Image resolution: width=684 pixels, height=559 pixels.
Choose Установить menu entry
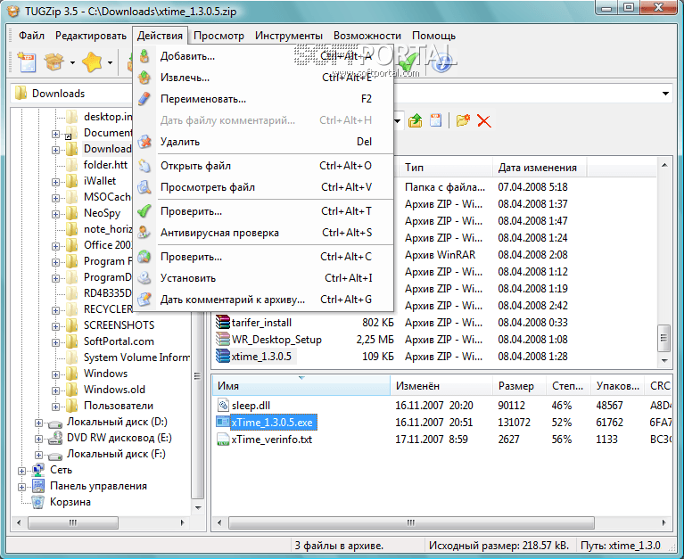(x=263, y=278)
